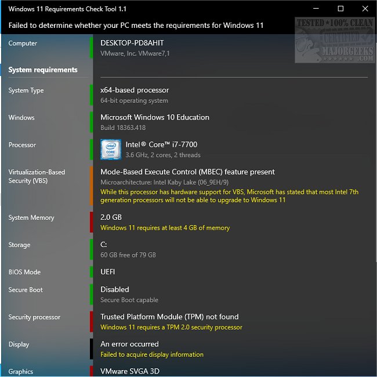This screenshot has width=377, height=377.
Task: Click the Virtualization-Based Security (VBS) label
Action: click(37, 176)
